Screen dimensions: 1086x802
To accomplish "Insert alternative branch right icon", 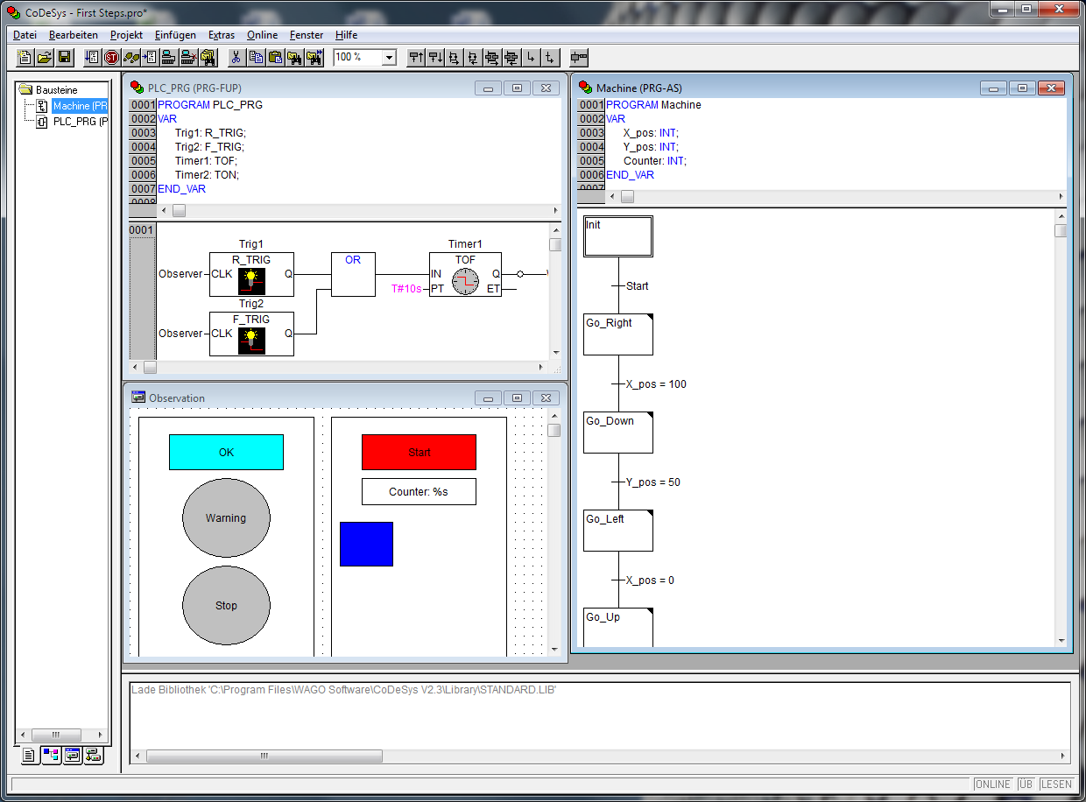I will (454, 58).
